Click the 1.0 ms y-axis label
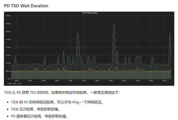178x120 pixels. pos(8,63)
